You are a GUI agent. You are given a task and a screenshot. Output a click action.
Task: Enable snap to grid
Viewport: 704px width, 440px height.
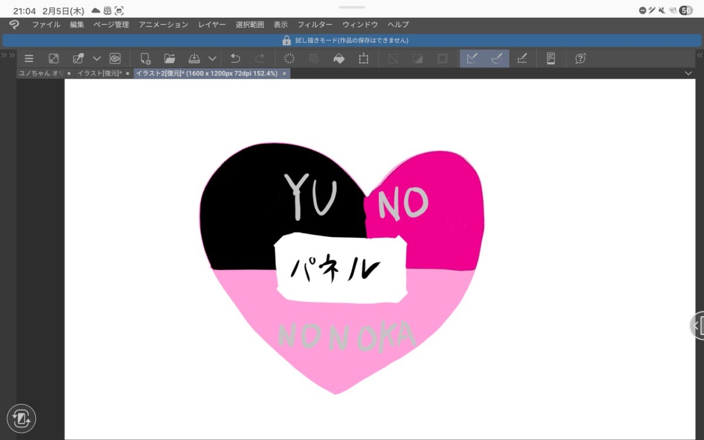coord(522,59)
